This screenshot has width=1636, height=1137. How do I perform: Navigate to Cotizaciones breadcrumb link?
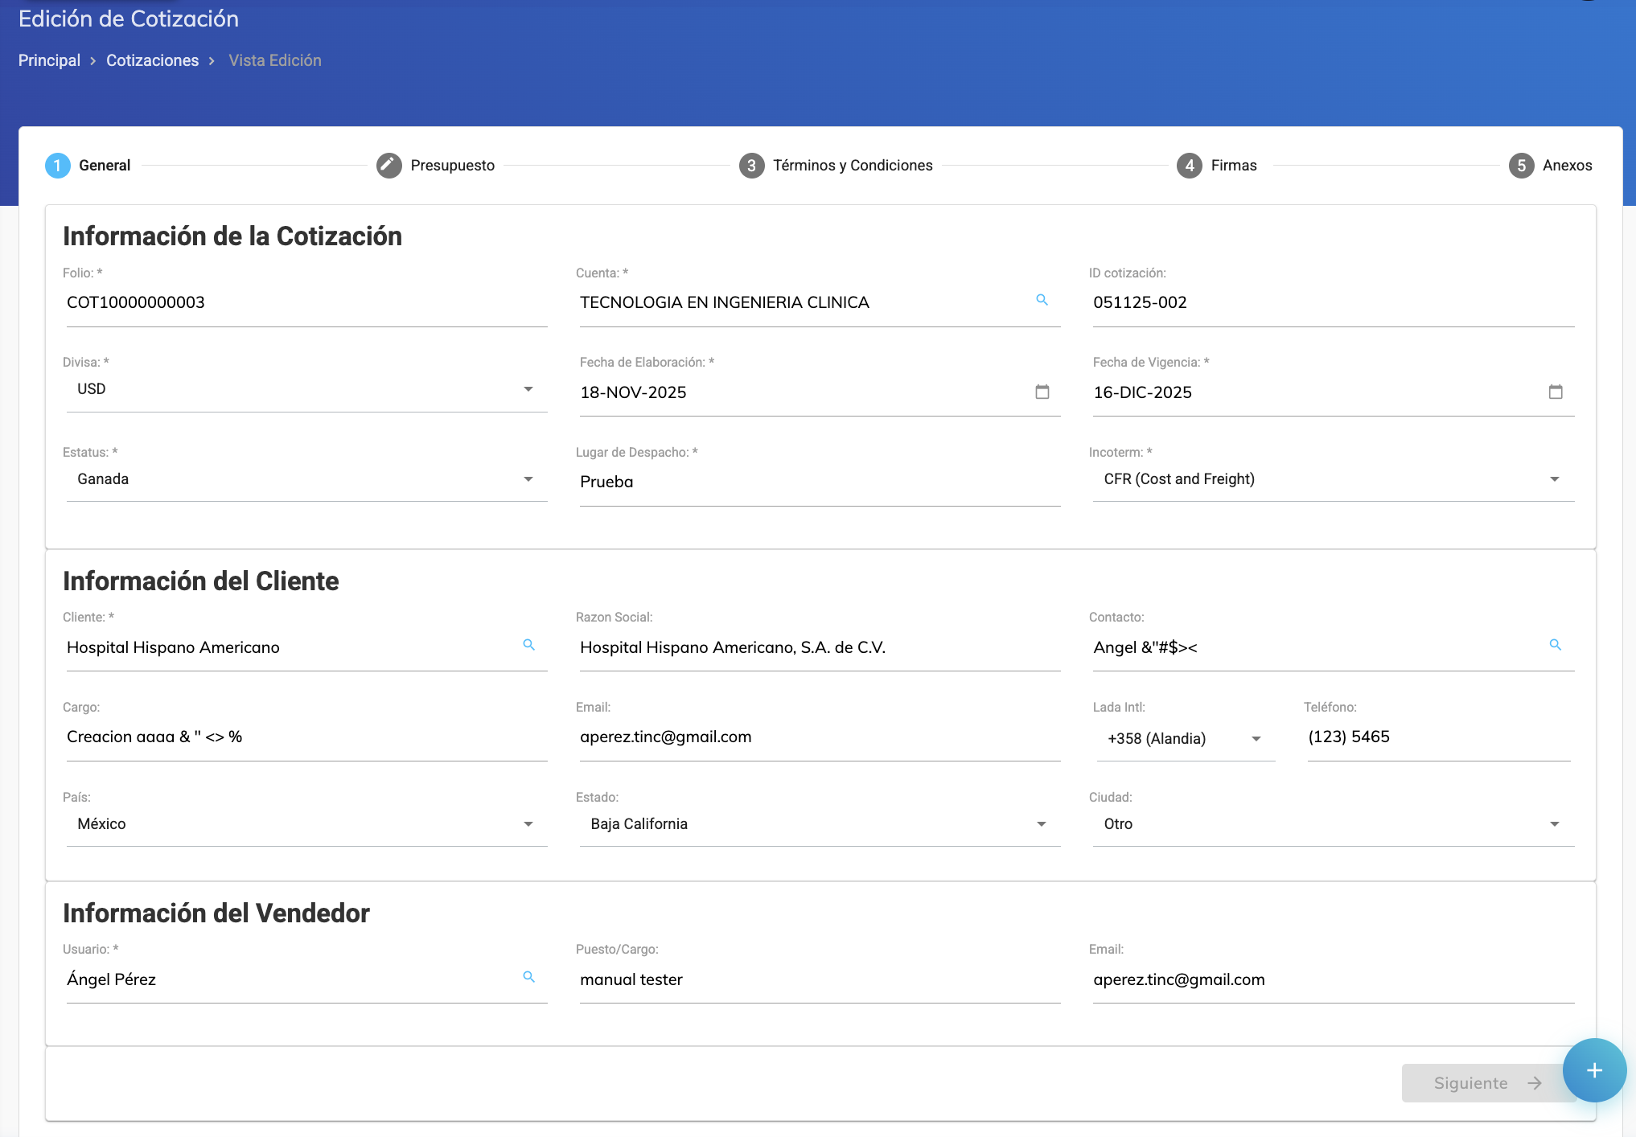(x=152, y=60)
